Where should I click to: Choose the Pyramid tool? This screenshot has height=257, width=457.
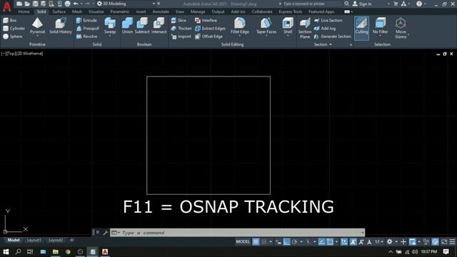point(37,26)
